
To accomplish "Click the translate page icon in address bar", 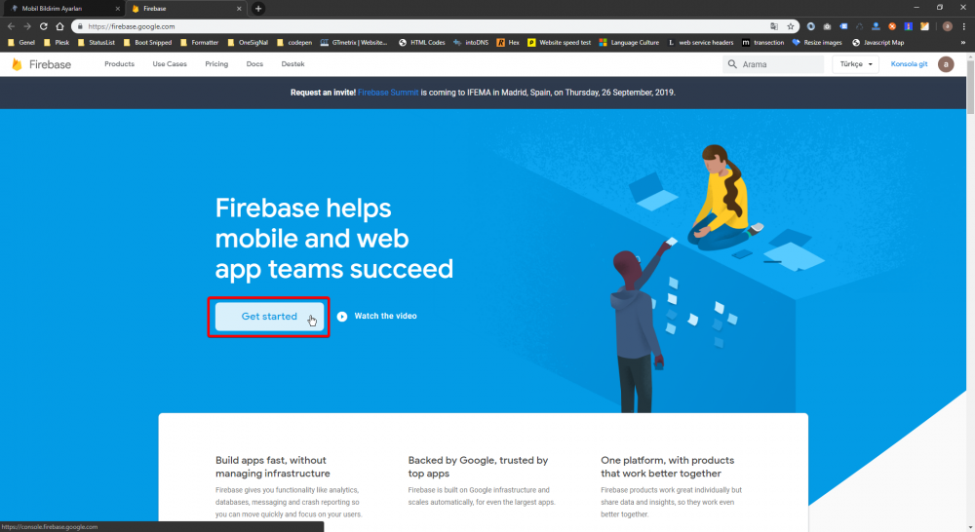I will point(774,26).
